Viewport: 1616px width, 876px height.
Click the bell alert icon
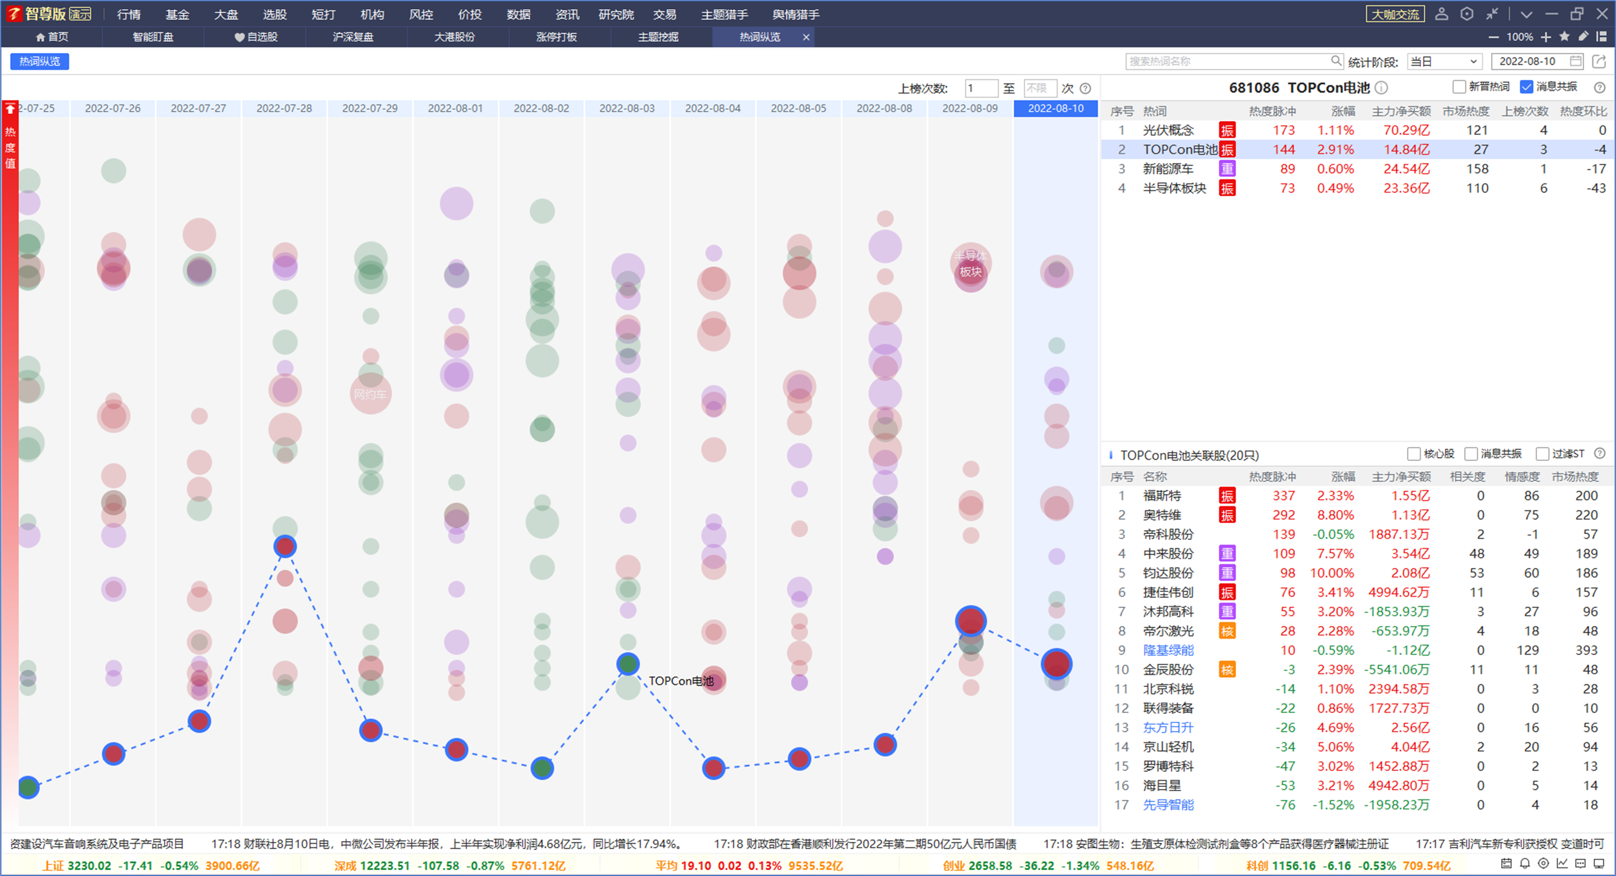pyautogui.click(x=1525, y=864)
